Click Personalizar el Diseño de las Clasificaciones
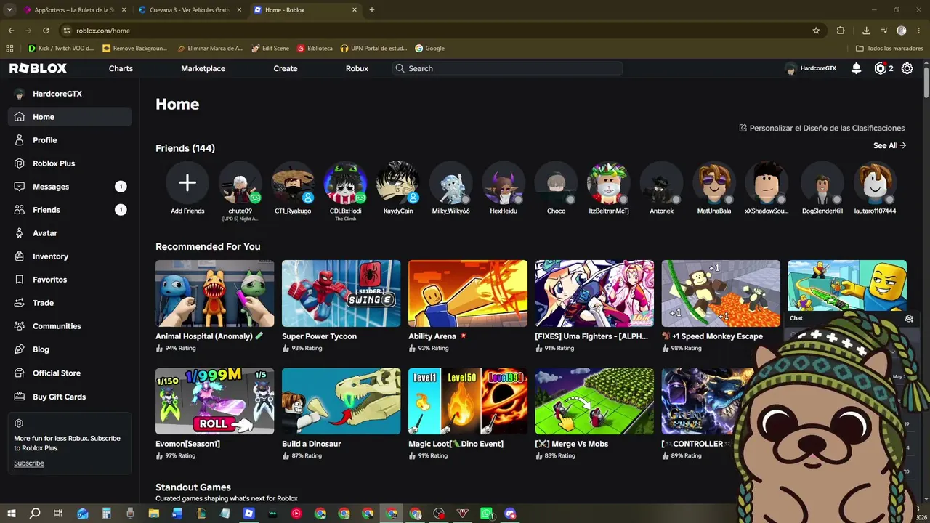 [822, 128]
